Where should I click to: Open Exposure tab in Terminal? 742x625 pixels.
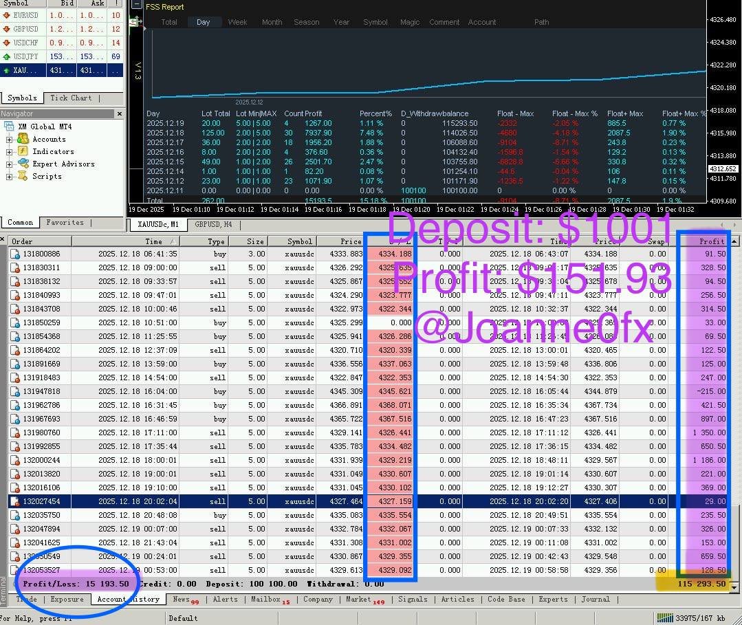[x=67, y=600]
